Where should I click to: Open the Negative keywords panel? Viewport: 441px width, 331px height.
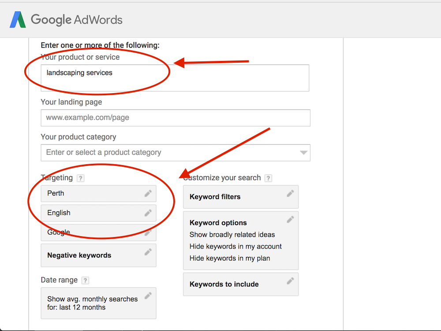[x=98, y=255]
